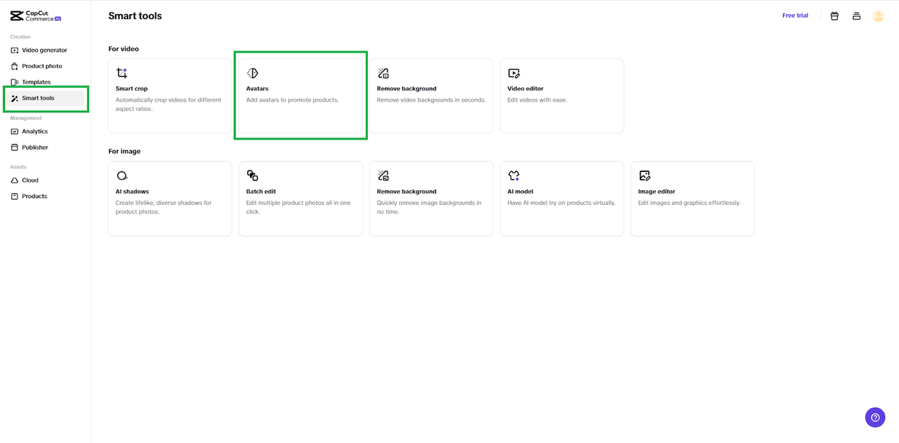Viewport: 899px width, 443px height.
Task: Click the image Remove background icon
Action: [383, 176]
